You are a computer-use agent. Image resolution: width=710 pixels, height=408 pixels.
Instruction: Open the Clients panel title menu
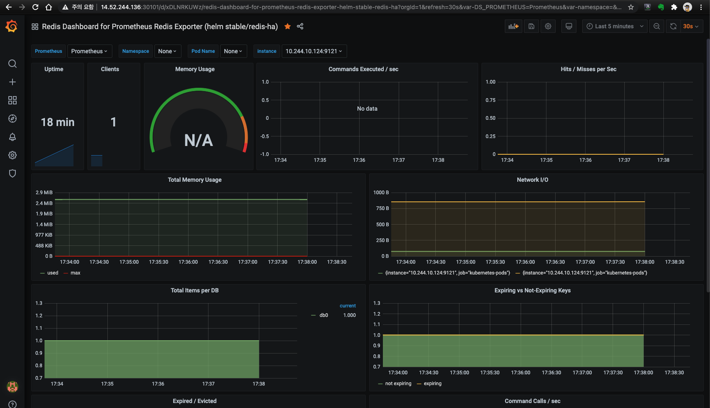tap(110, 69)
